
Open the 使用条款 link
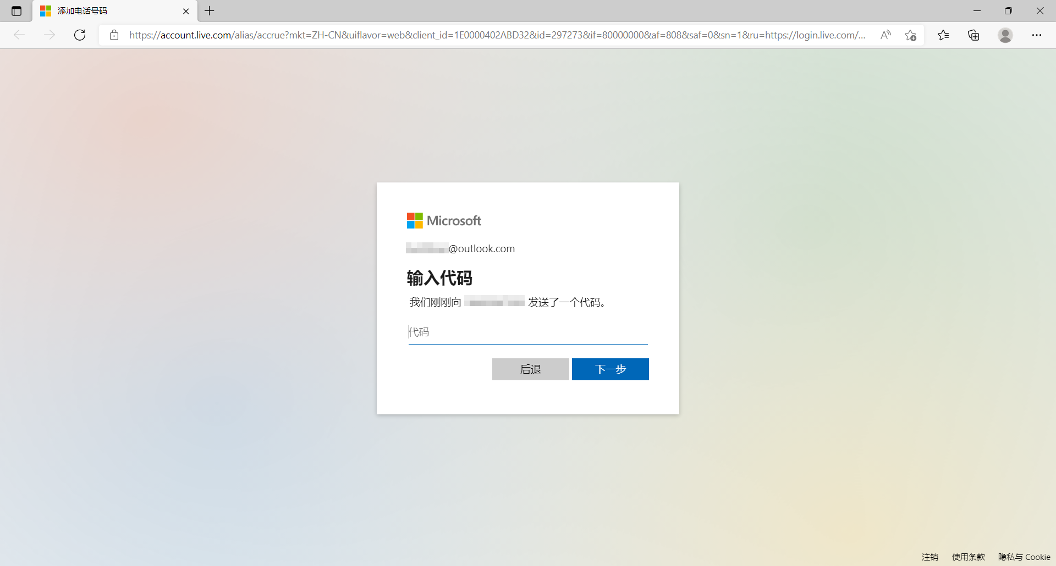(x=968, y=556)
